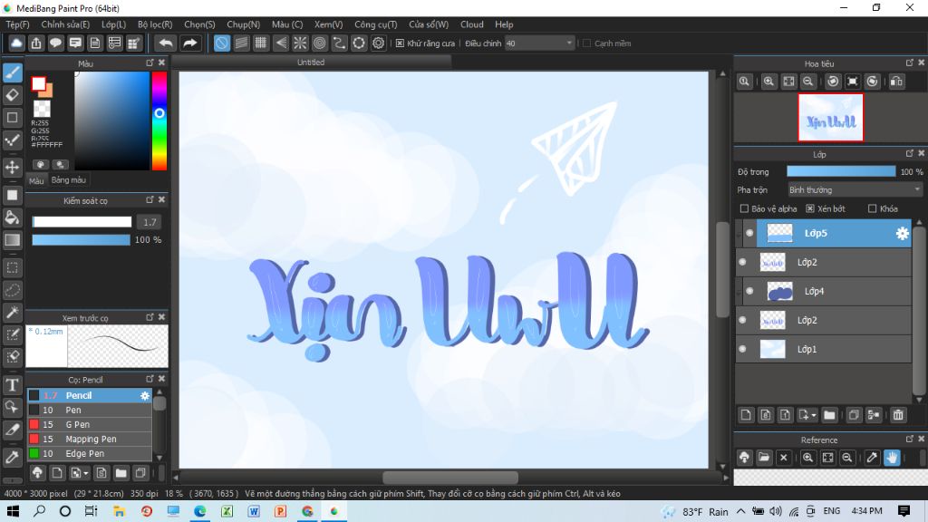Screen dimensions: 928x522
Task: Click the Redo arrow in toolbar
Action: [x=190, y=43]
